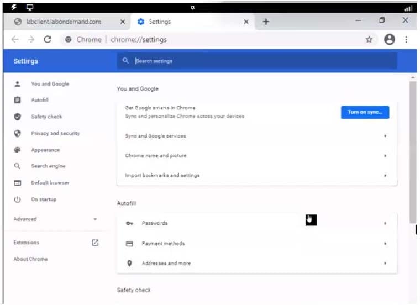Screen dimensions: 420x305
Task: Close the labclient.labondemand.com tab
Action: tap(123, 22)
